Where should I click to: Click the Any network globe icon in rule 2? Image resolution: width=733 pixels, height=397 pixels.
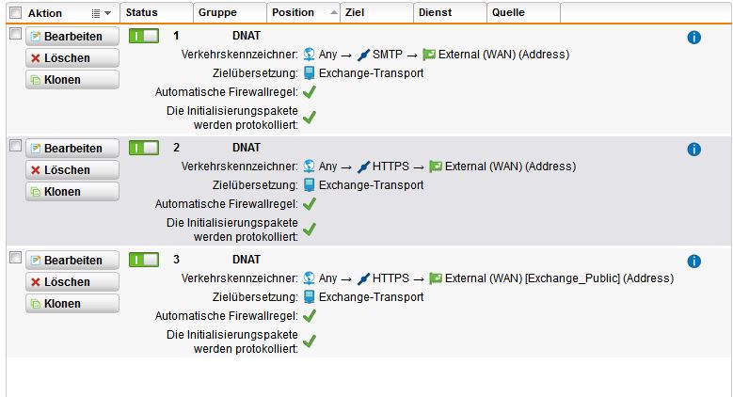[x=309, y=167]
